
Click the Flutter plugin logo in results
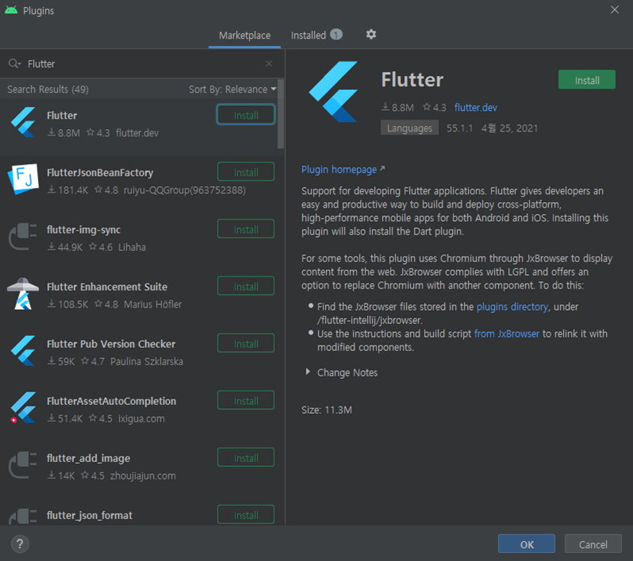pyautogui.click(x=23, y=122)
